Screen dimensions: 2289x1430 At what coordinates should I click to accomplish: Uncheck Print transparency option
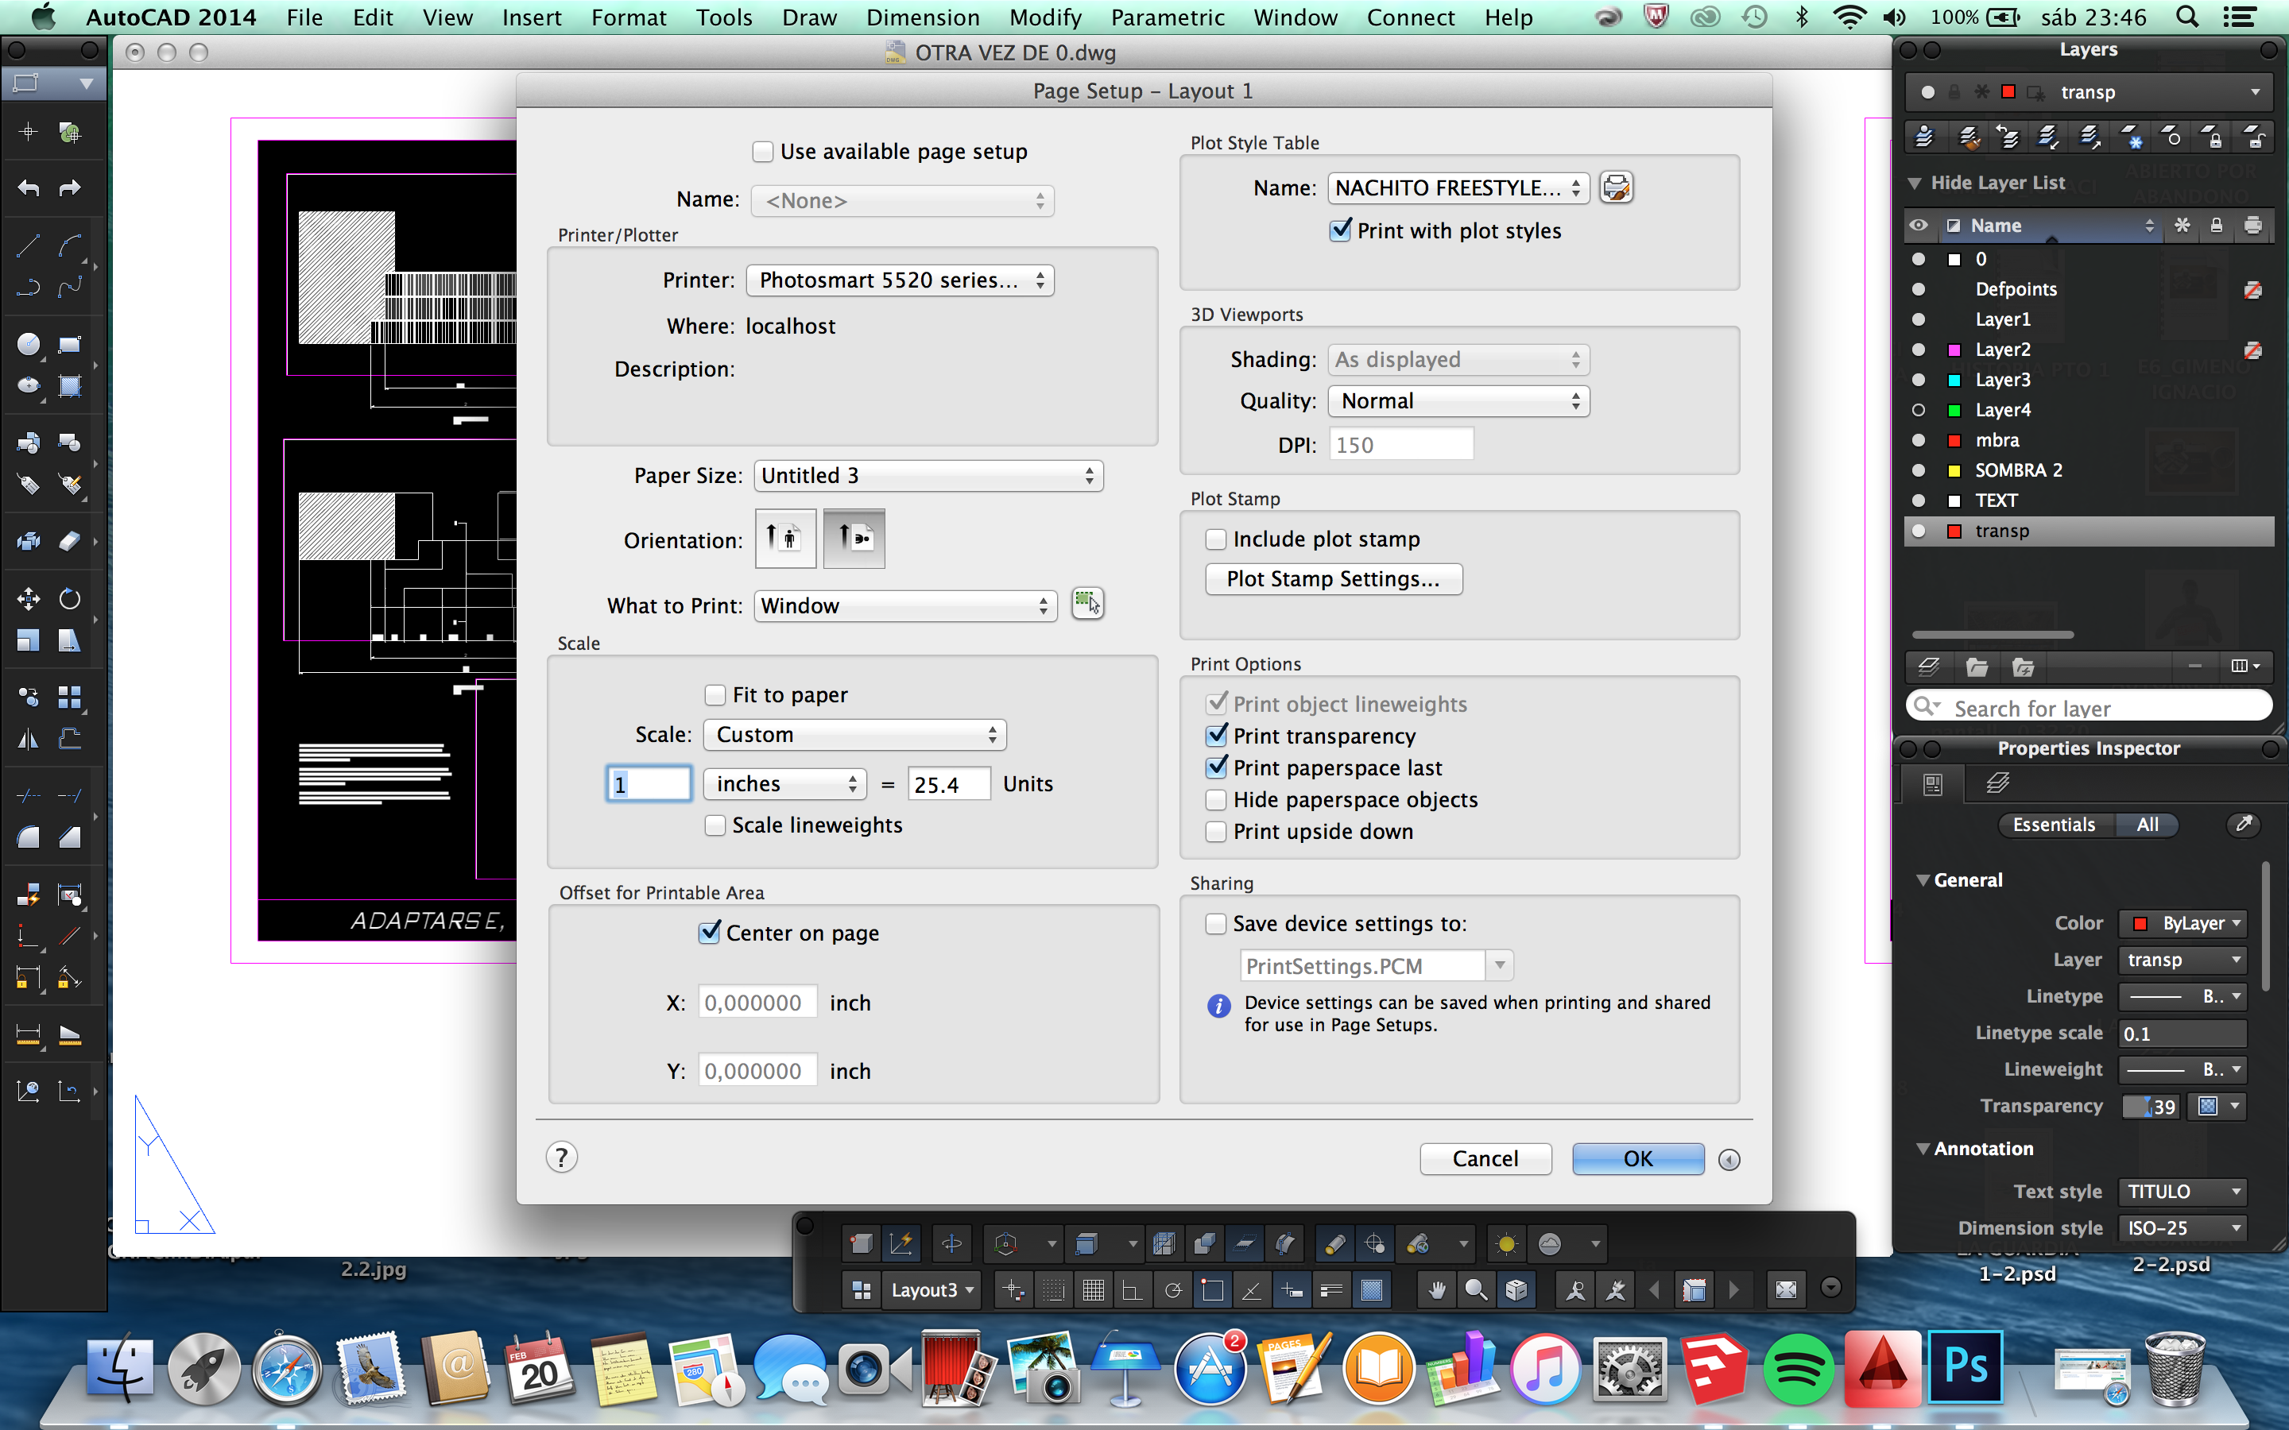pyautogui.click(x=1216, y=736)
